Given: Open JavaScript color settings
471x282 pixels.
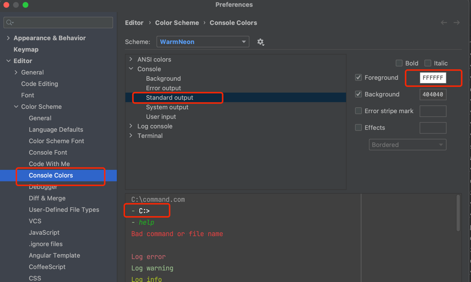Looking at the screenshot, I should coord(44,232).
